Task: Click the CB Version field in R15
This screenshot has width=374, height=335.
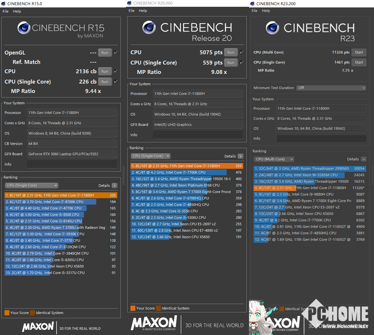Action: (72, 144)
